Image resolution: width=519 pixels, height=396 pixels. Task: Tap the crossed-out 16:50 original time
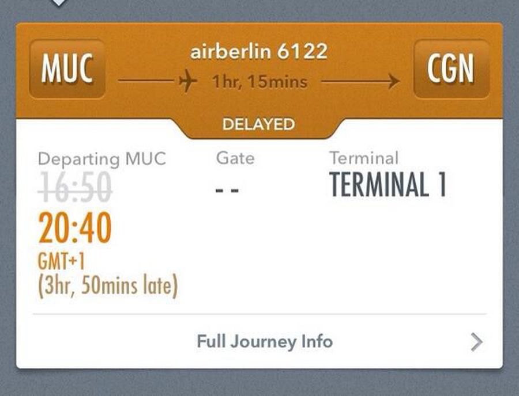75,189
